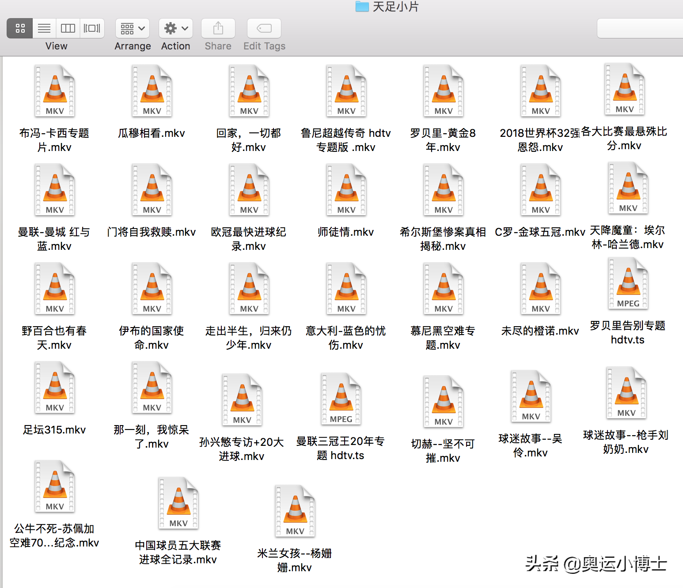683x588 pixels.
Task: Click filename text 米兰女孩--杨姗姗.mkv
Action: pyautogui.click(x=295, y=560)
